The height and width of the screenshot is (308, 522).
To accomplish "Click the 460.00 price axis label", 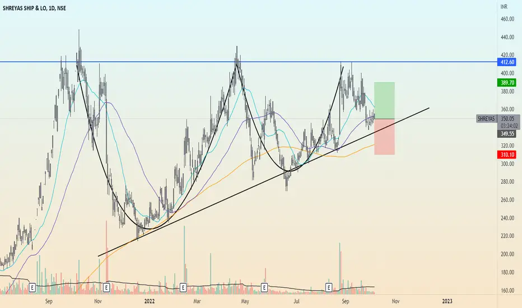I will coord(507,19).
